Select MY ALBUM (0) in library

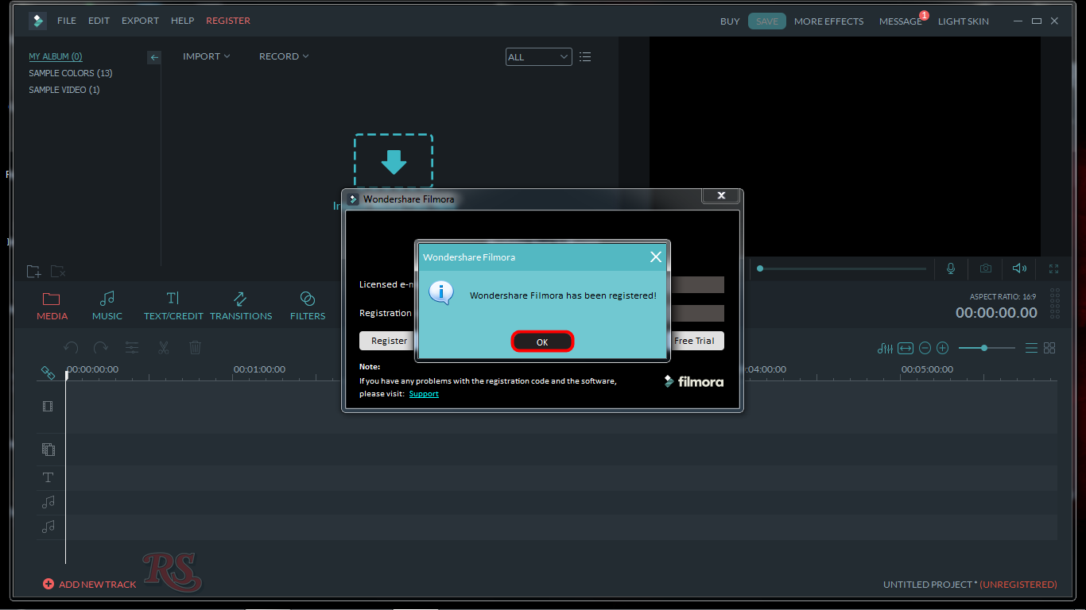click(56, 56)
